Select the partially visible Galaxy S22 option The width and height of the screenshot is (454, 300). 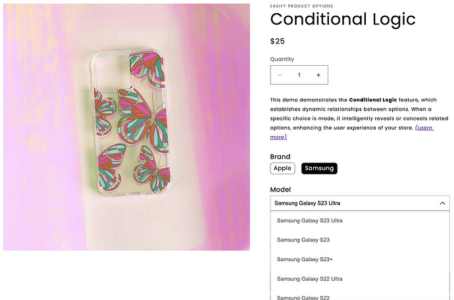click(303, 297)
